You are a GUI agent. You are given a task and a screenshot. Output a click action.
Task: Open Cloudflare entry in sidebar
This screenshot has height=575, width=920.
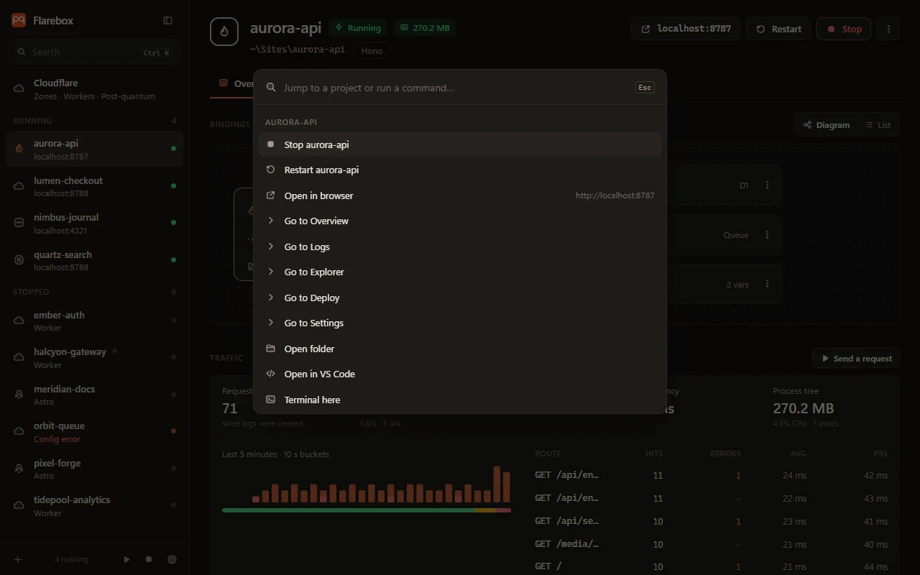coord(94,89)
